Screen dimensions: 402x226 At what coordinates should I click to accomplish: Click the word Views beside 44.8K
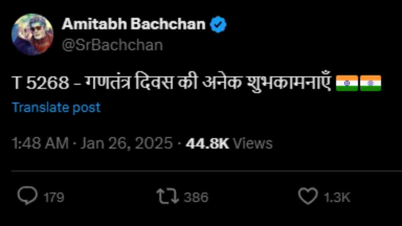[253, 144]
